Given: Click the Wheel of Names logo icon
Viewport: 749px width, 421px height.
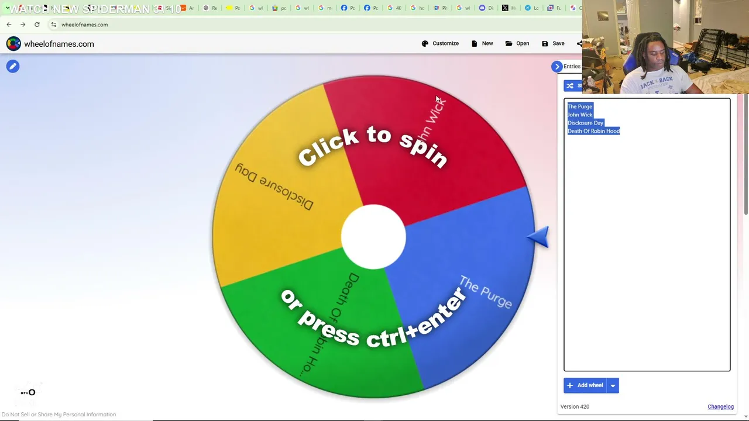Looking at the screenshot, I should point(13,44).
